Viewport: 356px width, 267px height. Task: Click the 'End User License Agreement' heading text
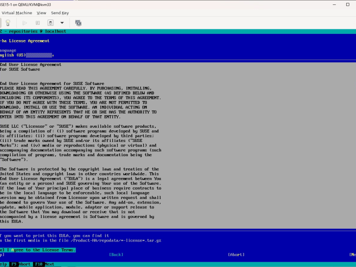(31, 65)
